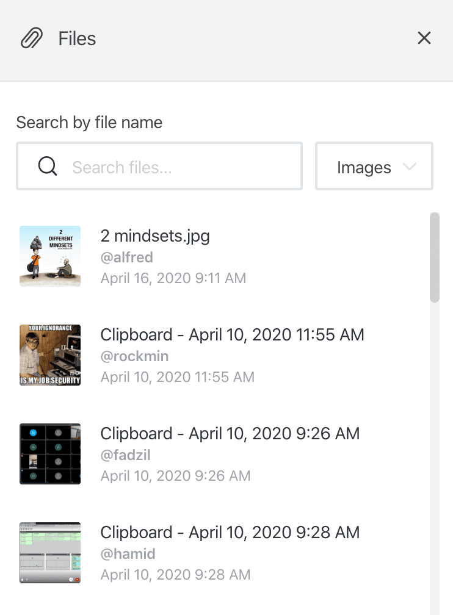Viewport: 453px width, 615px height.
Task: Open the spreadsheet screenshot thumbnail
Action: pos(50,553)
